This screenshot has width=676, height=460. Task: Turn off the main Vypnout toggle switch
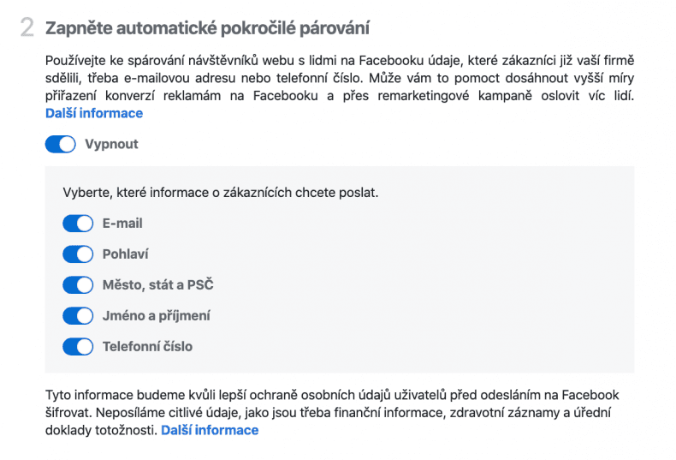61,144
